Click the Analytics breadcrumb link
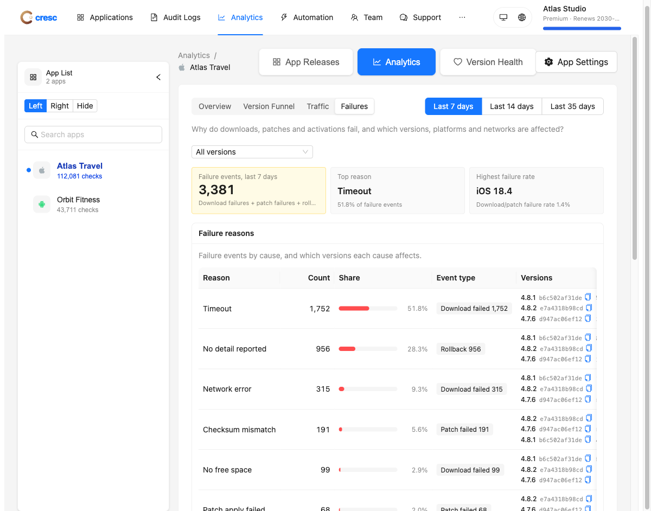The height and width of the screenshot is (511, 651). [194, 55]
